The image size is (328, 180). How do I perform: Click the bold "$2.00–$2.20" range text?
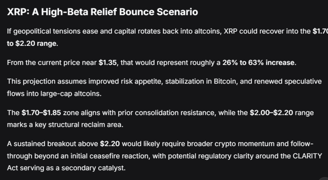271,113
